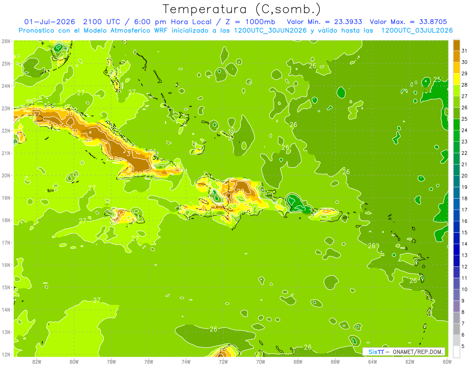Click the "62W" longitude axis label
The width and height of the screenshot is (475, 367).
tap(410, 361)
